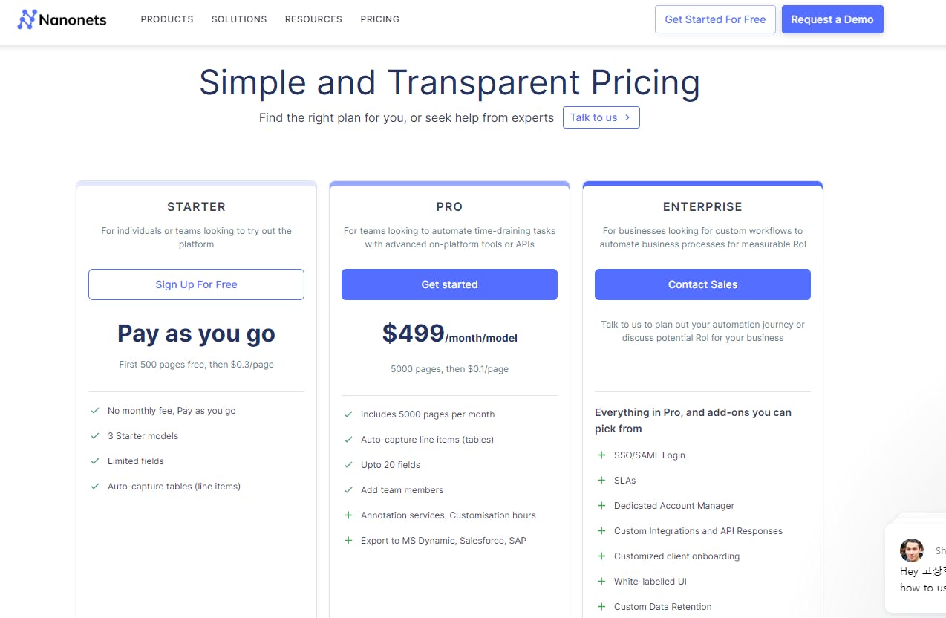
Task: Click Get Started For Free button
Action: pos(715,19)
